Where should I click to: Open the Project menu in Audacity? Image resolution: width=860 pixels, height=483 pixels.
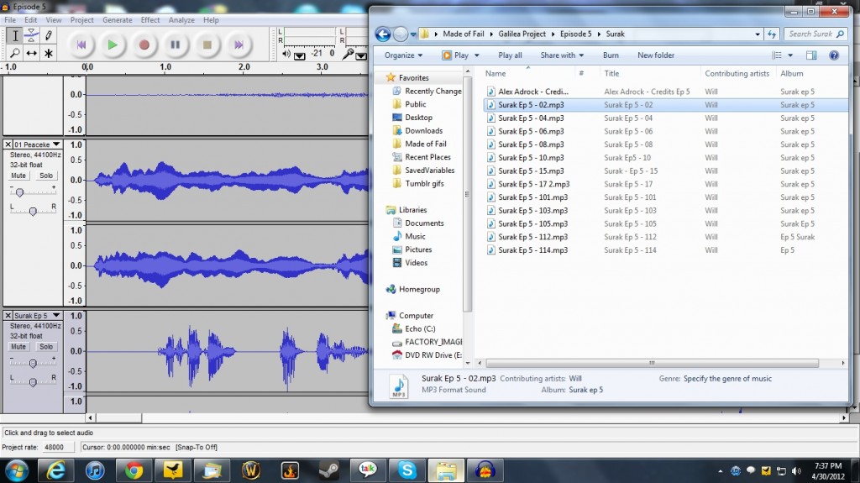81,20
